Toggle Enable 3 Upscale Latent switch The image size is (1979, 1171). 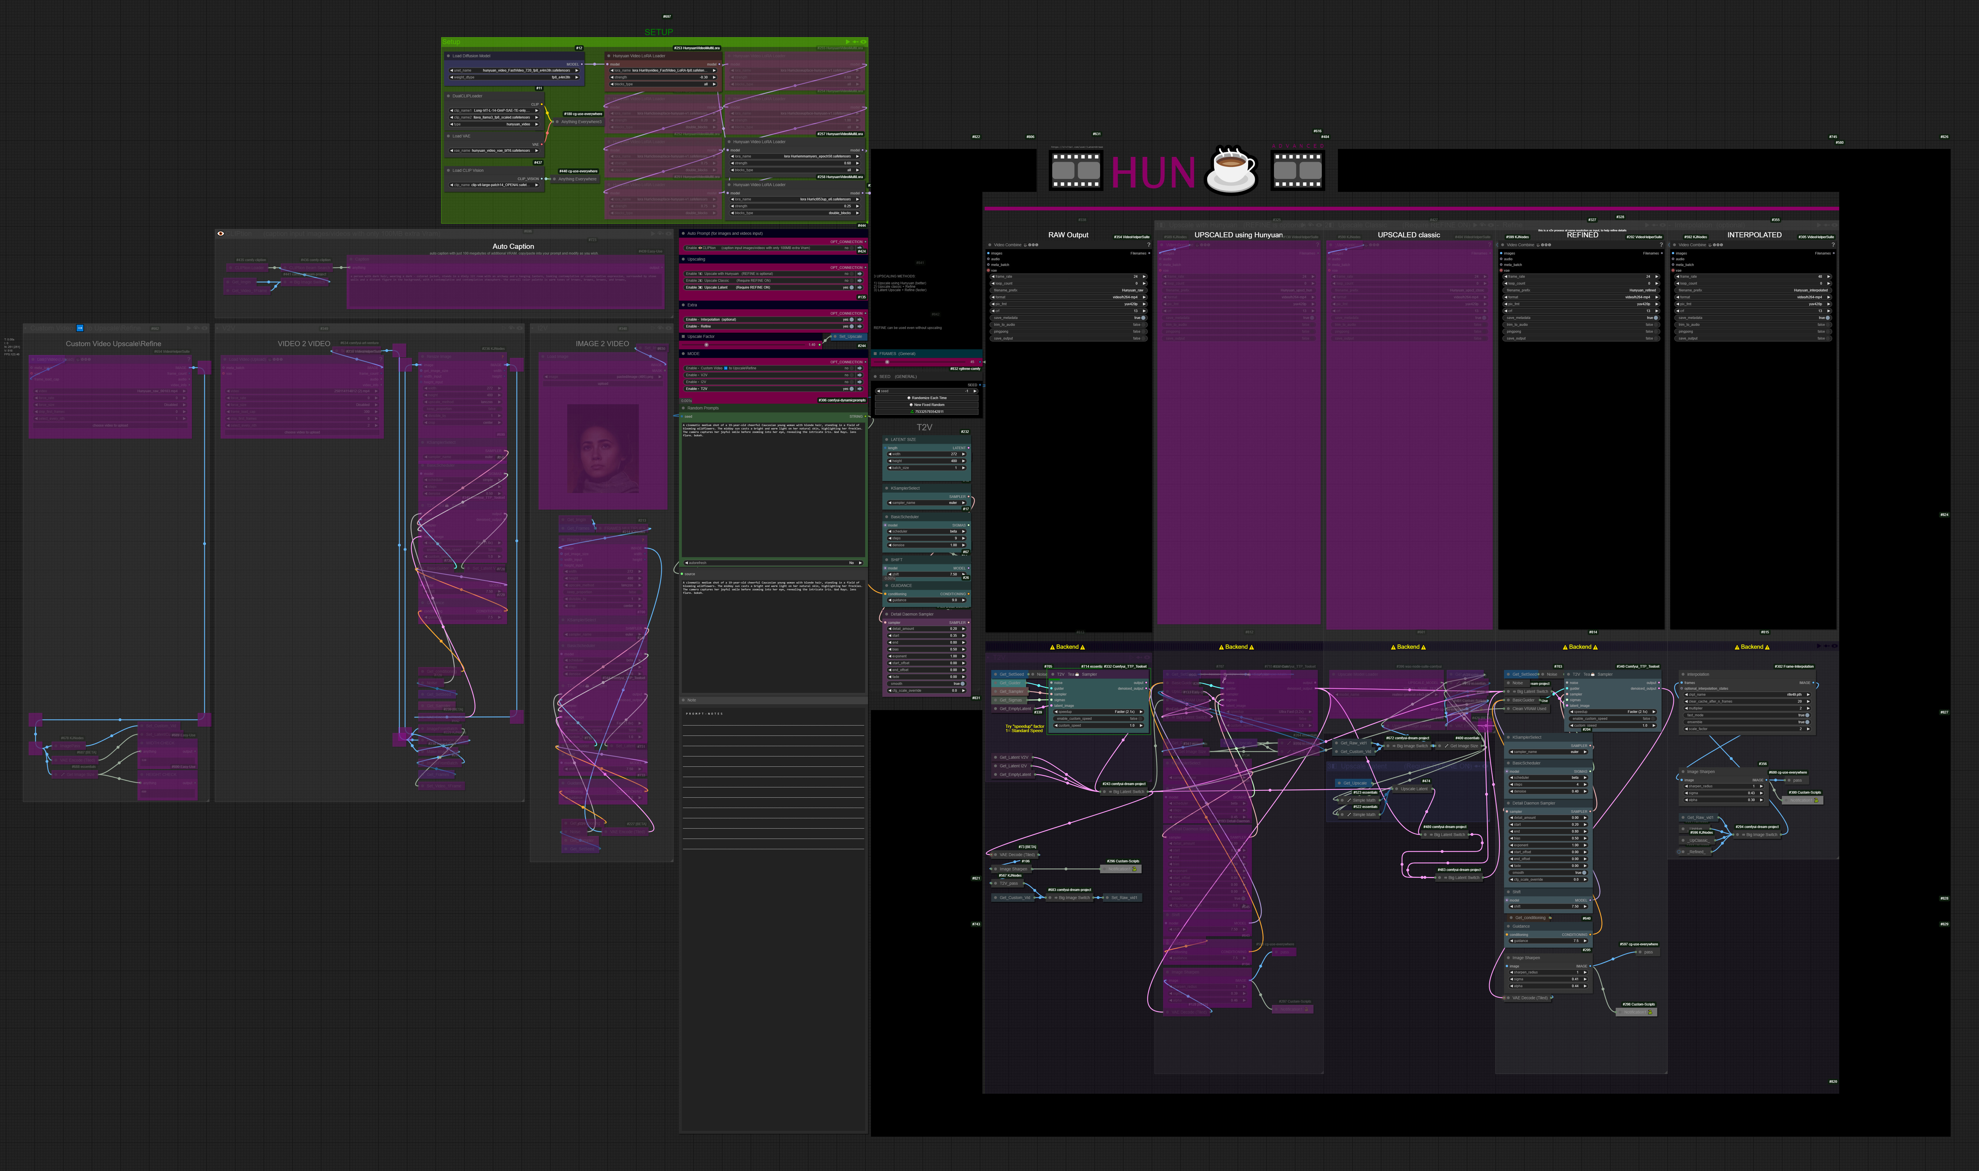[x=852, y=287]
